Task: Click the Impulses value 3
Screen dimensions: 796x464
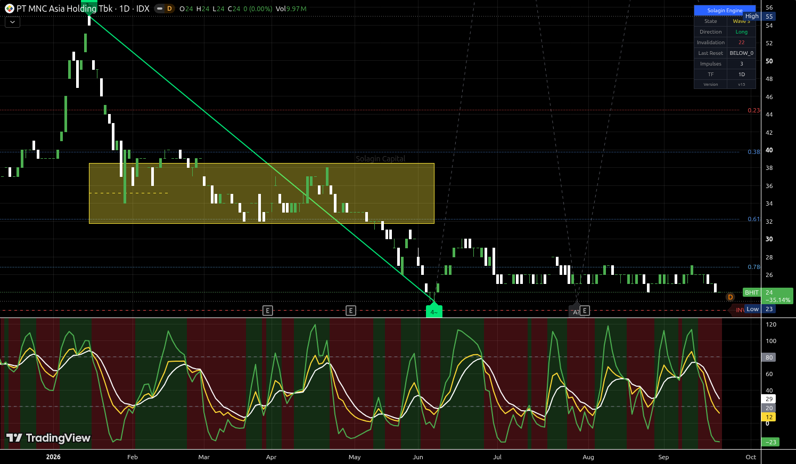Action: [x=741, y=64]
